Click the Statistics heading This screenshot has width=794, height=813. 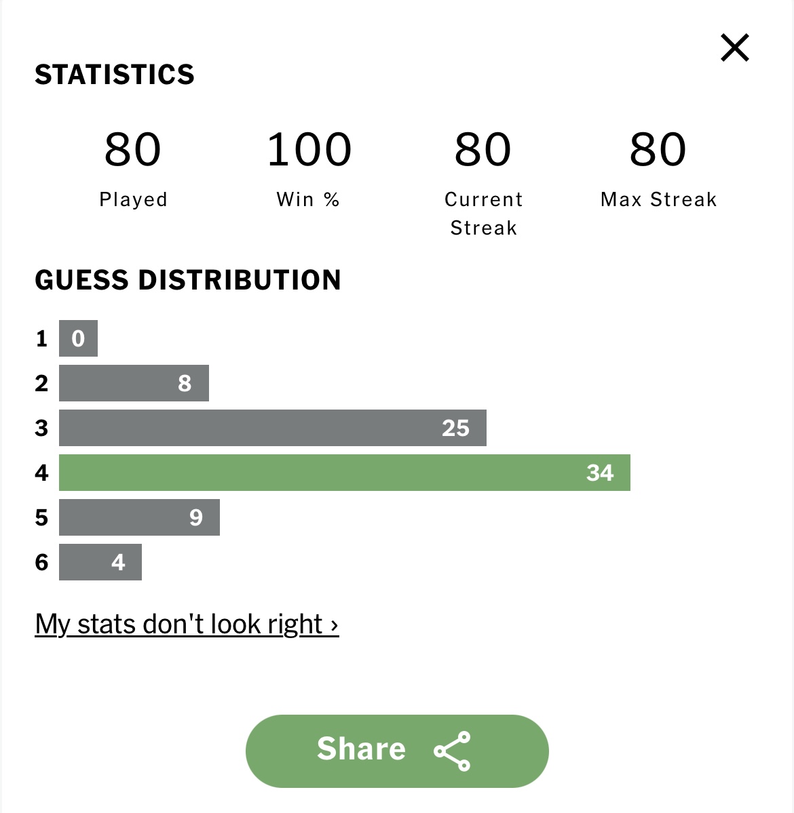coord(115,75)
